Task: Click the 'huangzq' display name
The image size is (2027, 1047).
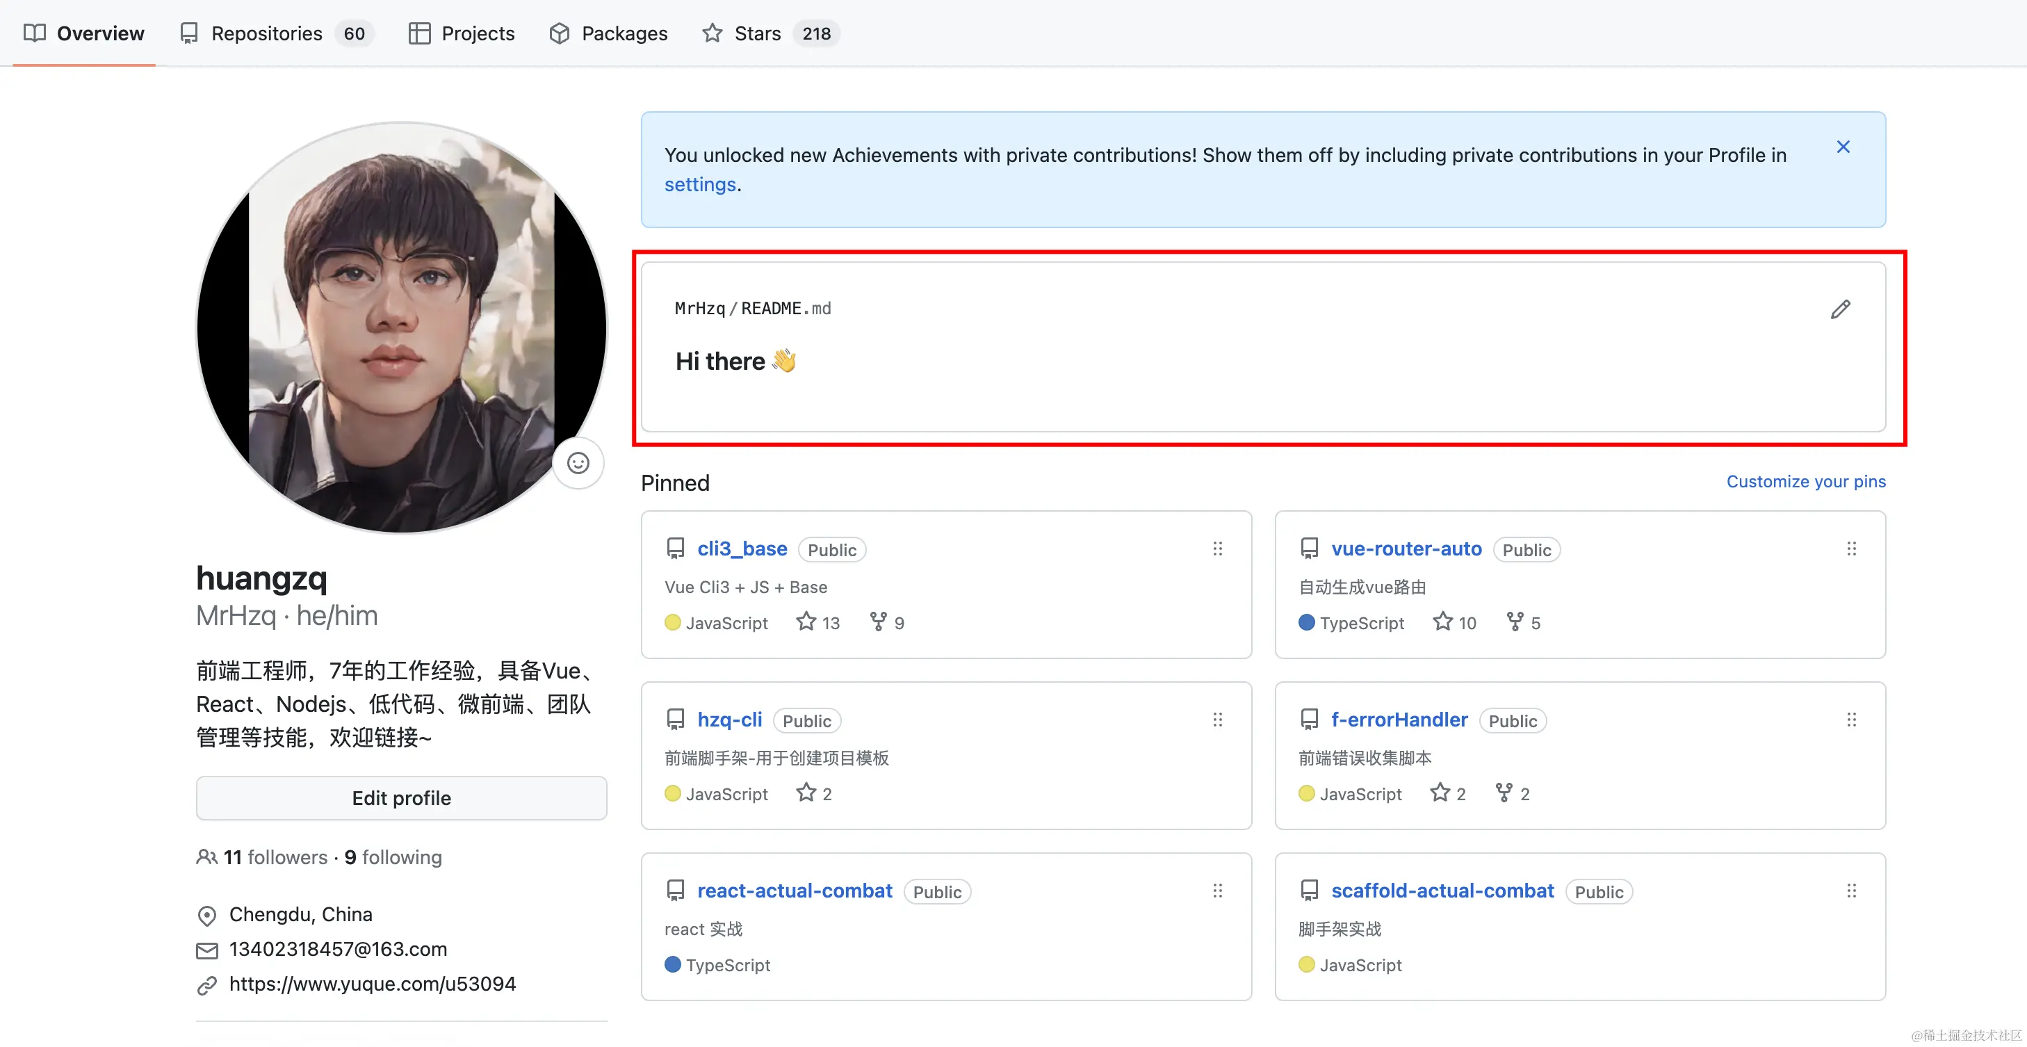Action: click(x=261, y=578)
